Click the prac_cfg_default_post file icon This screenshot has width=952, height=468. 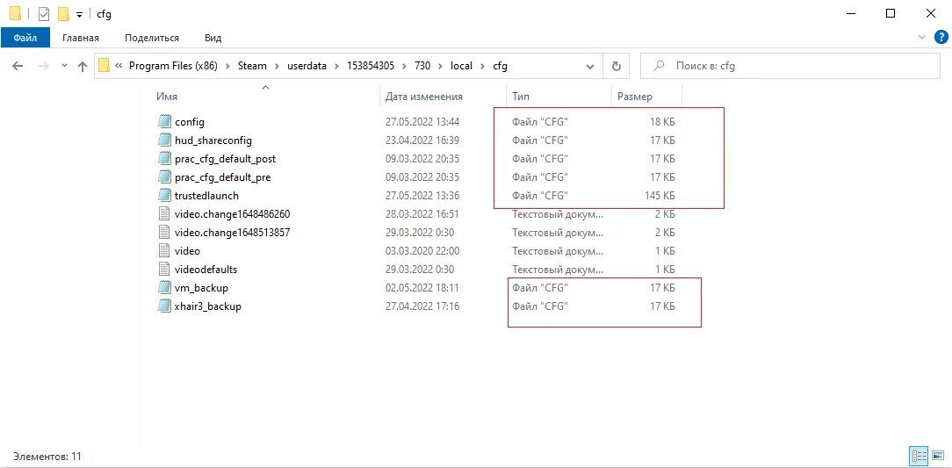point(164,158)
